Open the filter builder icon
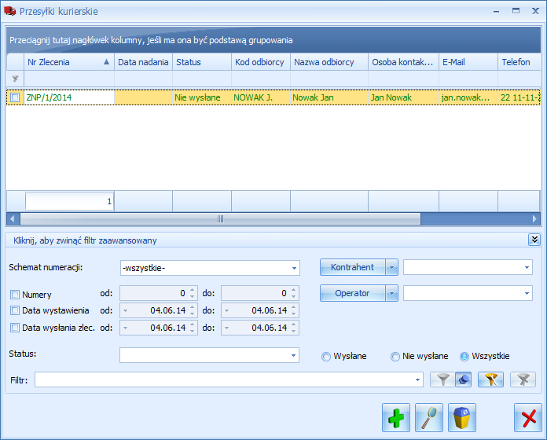 tap(491, 379)
